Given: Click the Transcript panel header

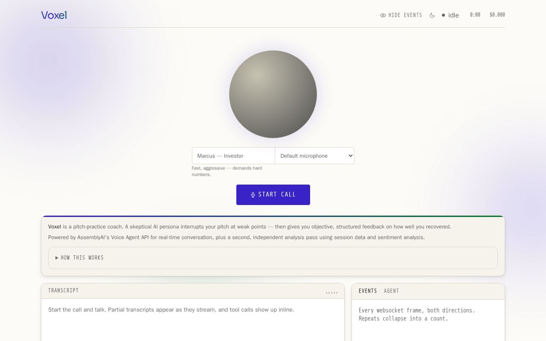Looking at the screenshot, I should [x=193, y=291].
